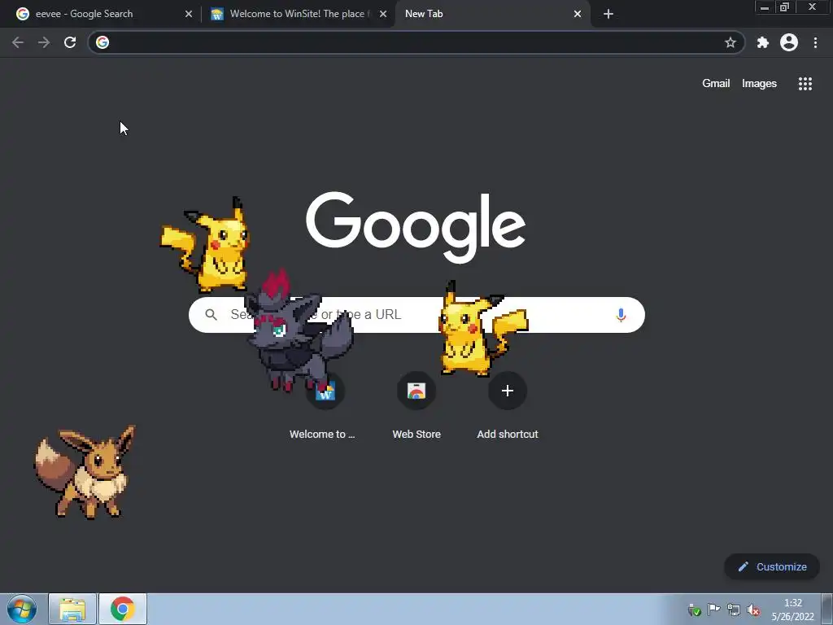The width and height of the screenshot is (833, 625).
Task: Bookmark this tab with the star icon
Action: [731, 42]
